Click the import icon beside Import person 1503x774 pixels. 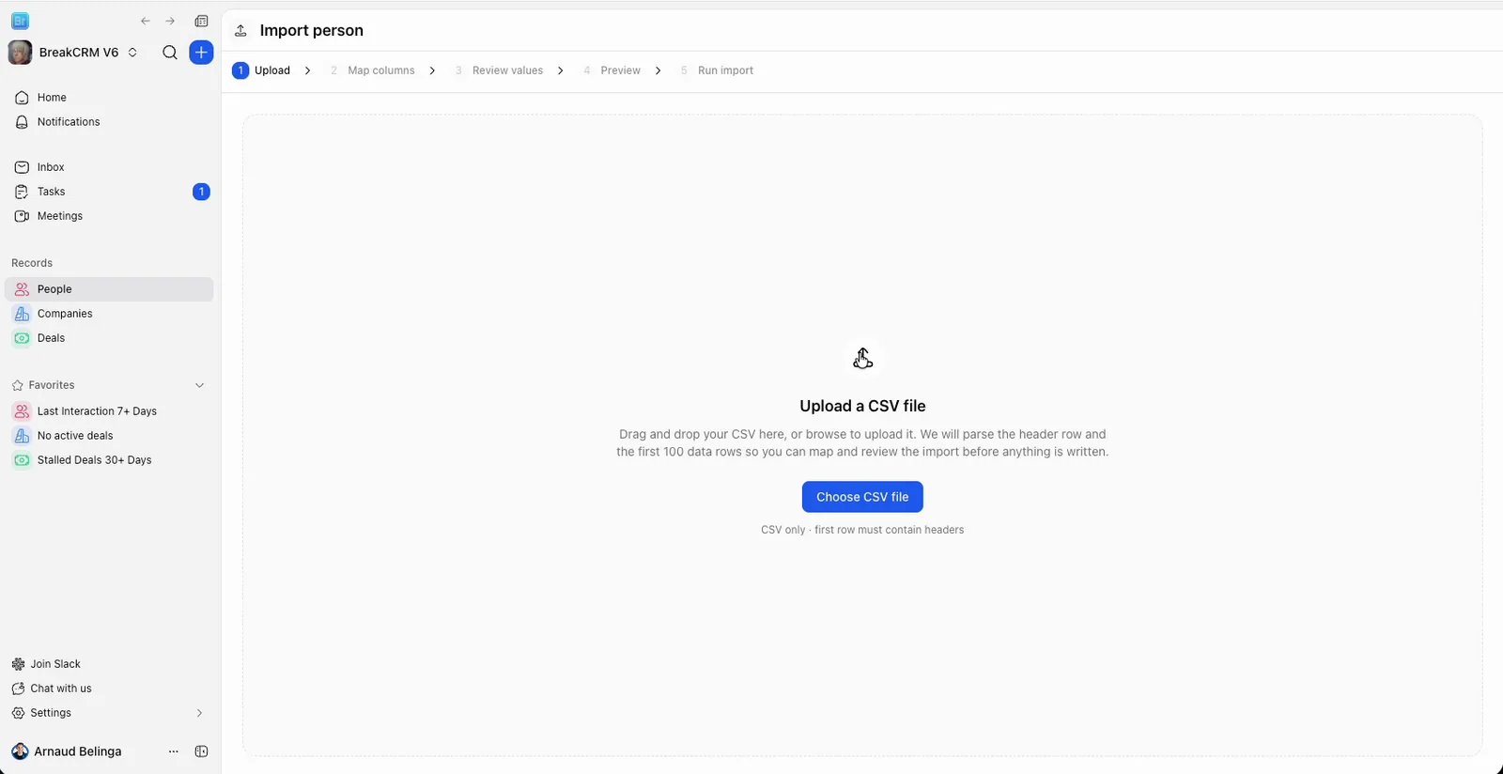[x=240, y=31]
